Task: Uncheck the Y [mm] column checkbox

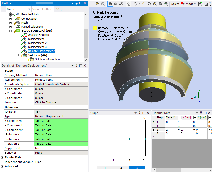Action: (195, 117)
